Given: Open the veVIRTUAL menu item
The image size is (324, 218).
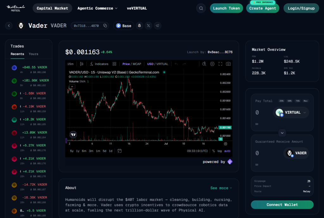Looking at the screenshot, I should [137, 8].
